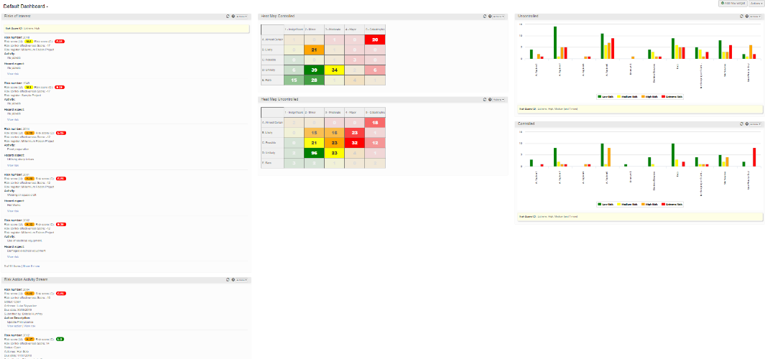
Task: Select green cell 96 in Heat Map Uncontrolled
Action: pos(314,153)
